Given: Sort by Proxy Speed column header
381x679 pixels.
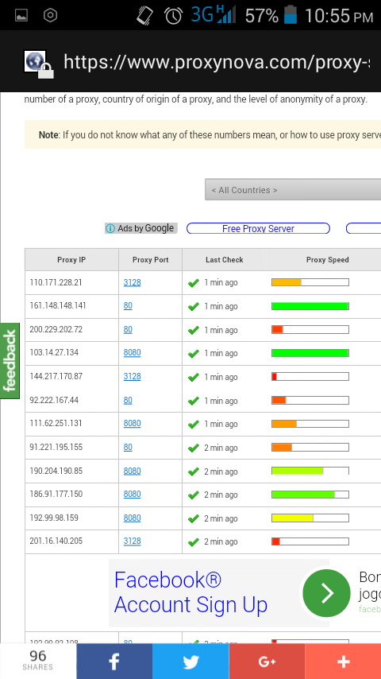Looking at the screenshot, I should click(327, 260).
